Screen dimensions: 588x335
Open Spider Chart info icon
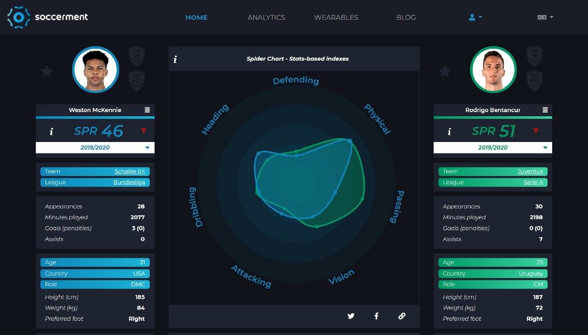coord(175,59)
